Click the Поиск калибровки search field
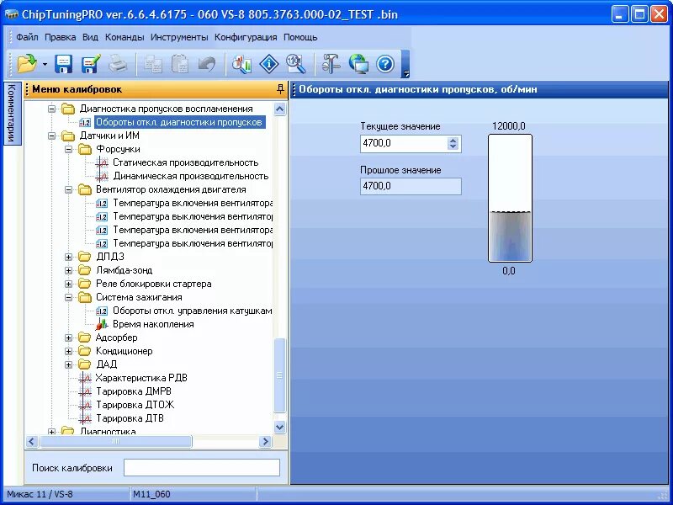The height and width of the screenshot is (505, 673). (202, 467)
